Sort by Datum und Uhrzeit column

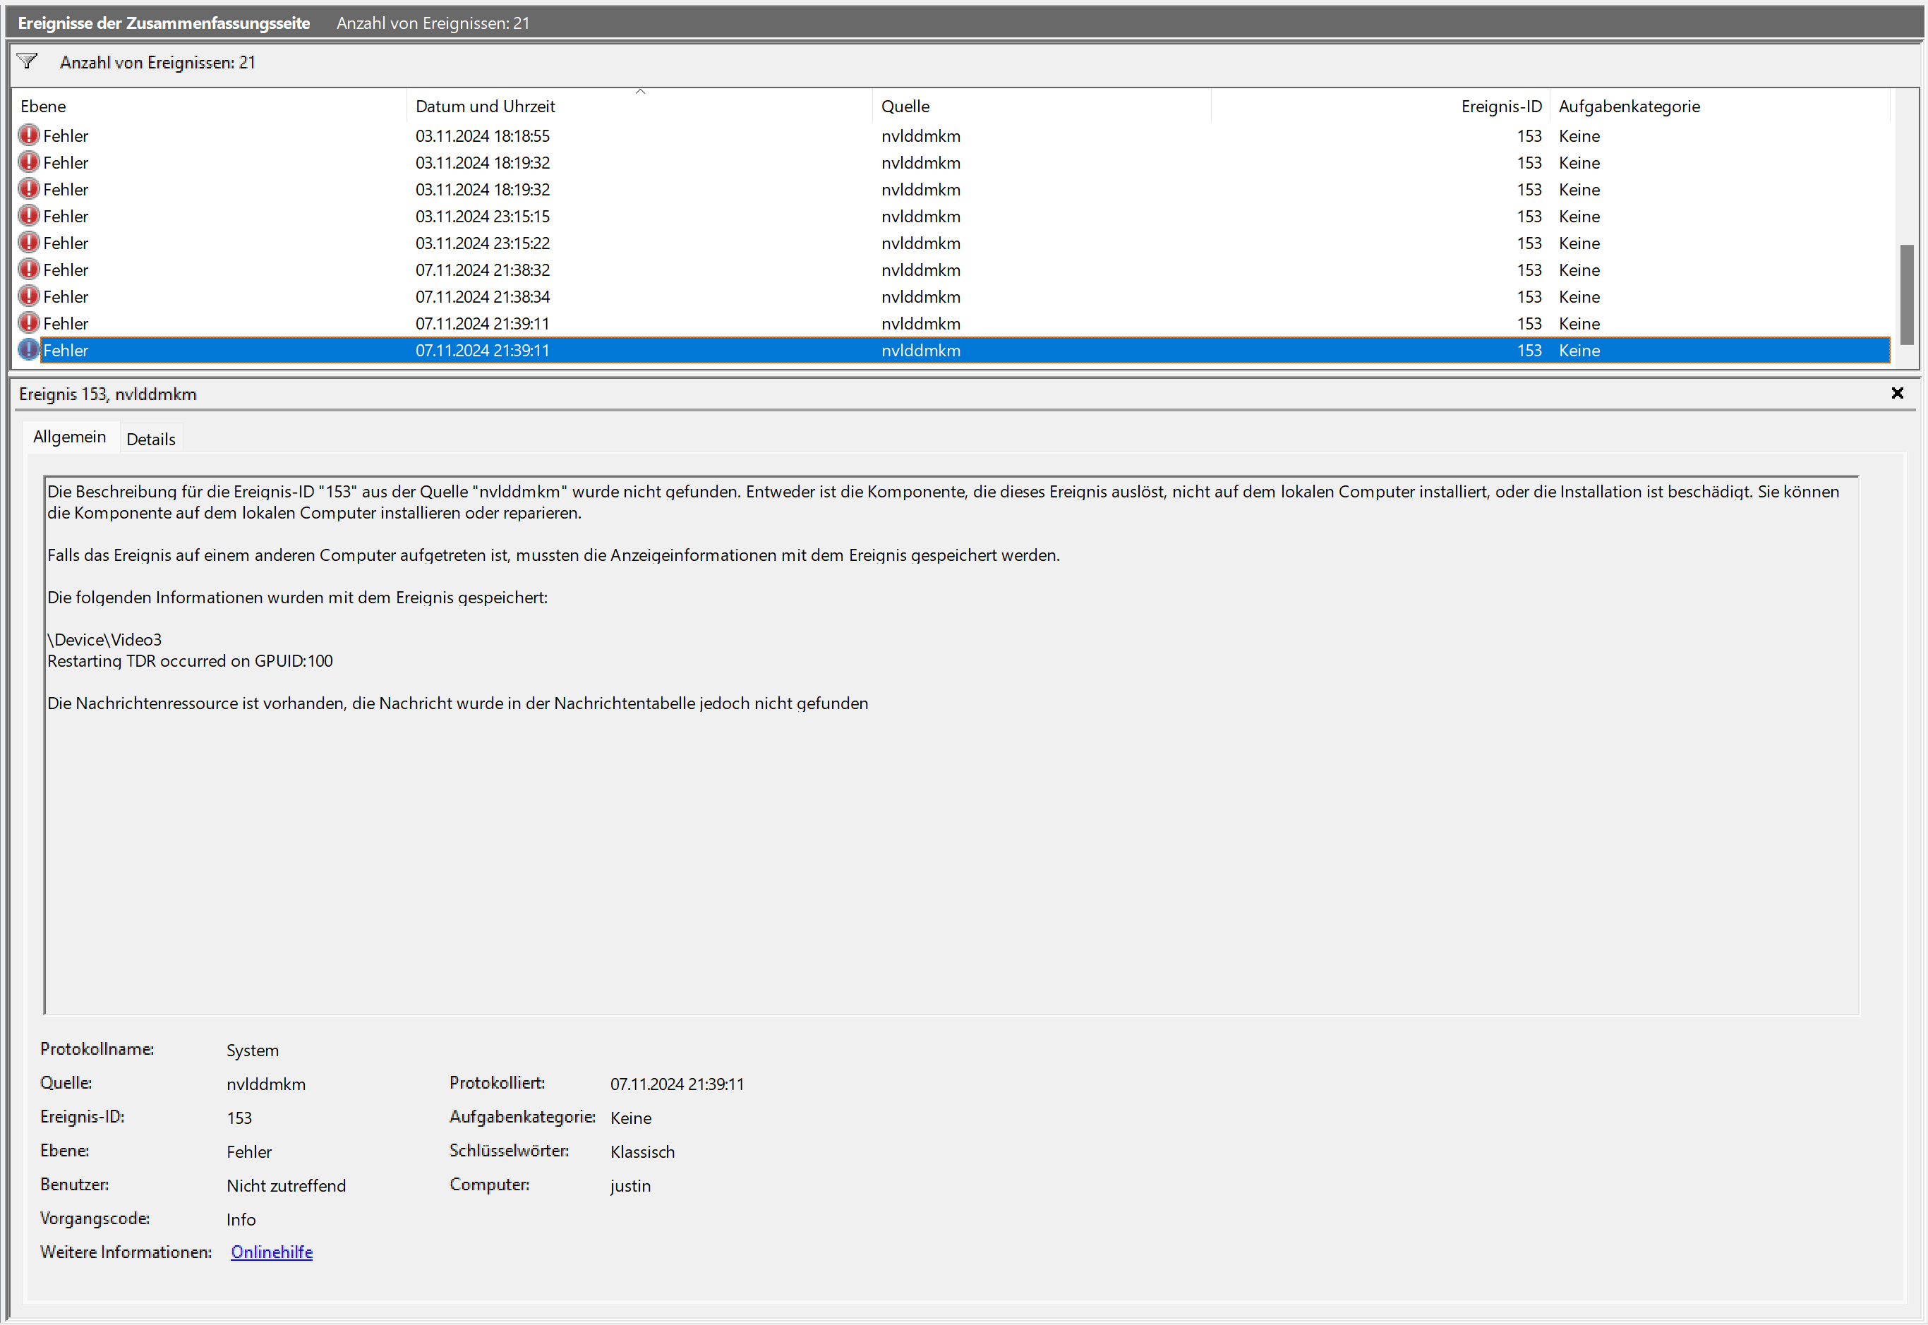tap(485, 107)
